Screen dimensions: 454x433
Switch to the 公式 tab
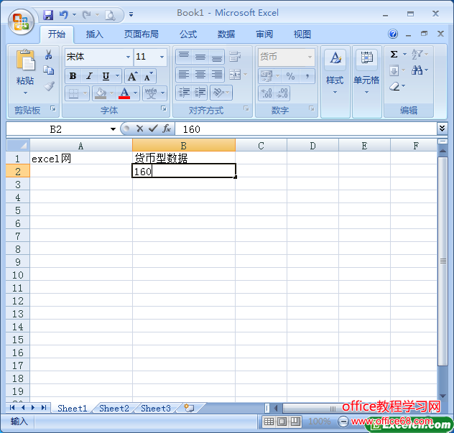188,34
